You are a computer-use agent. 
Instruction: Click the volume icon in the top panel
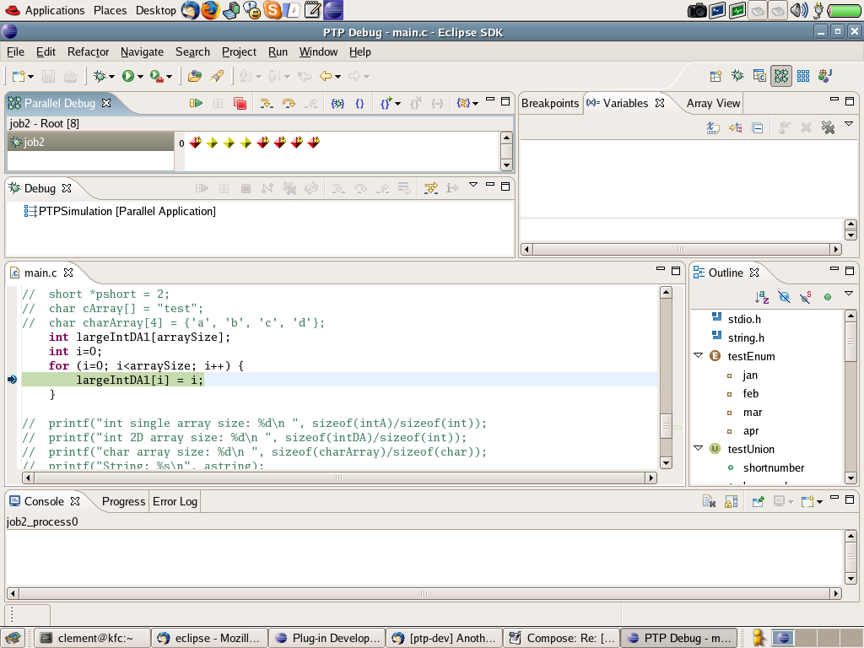click(798, 10)
